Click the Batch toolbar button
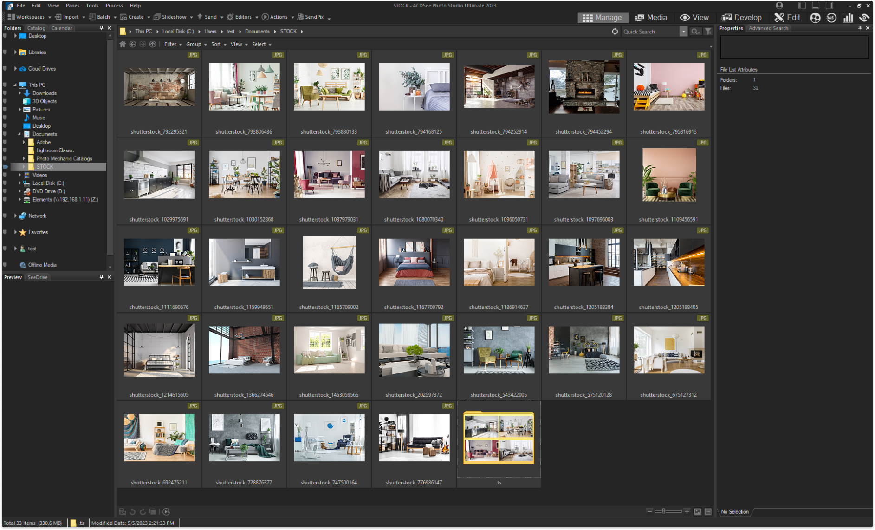 (103, 17)
